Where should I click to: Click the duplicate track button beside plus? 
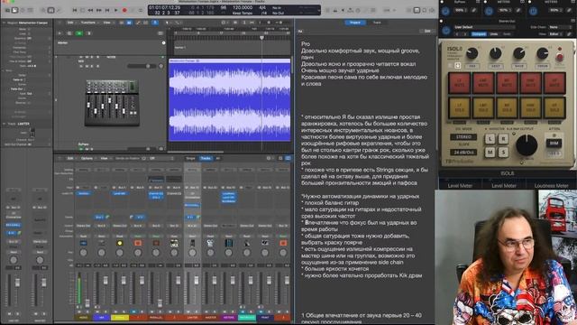click(69, 33)
